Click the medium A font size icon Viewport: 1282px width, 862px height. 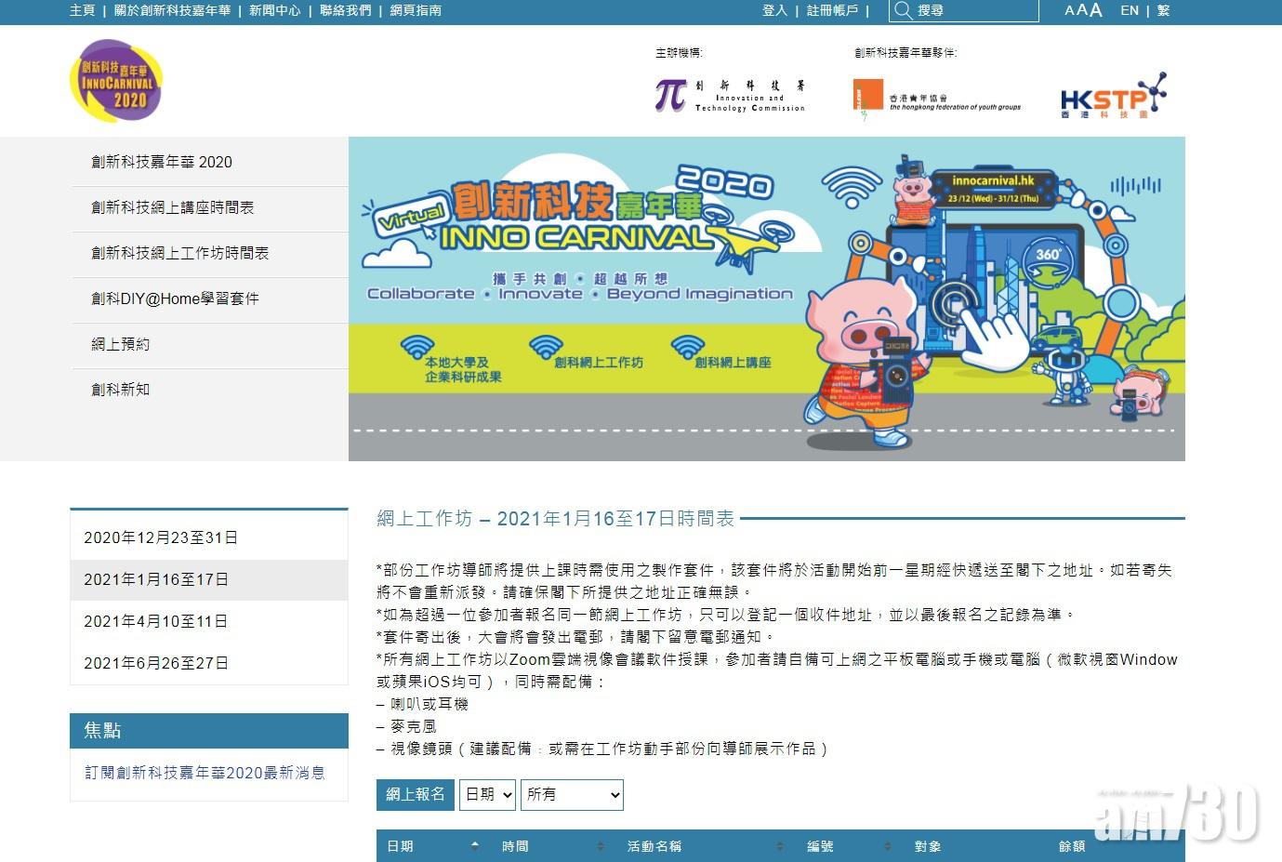(x=1080, y=9)
